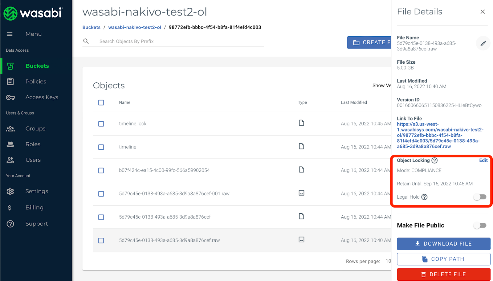Viewport: 493px width, 281px height.
Task: Go to Access Keys section
Action: coord(42,97)
